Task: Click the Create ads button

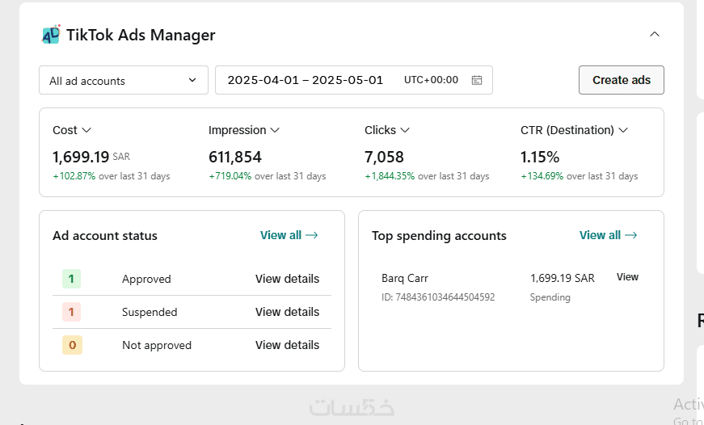Action: [621, 80]
